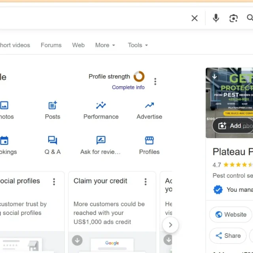The height and width of the screenshot is (253, 253).
Task: Open options menu on social profiles card
Action: click(54, 182)
